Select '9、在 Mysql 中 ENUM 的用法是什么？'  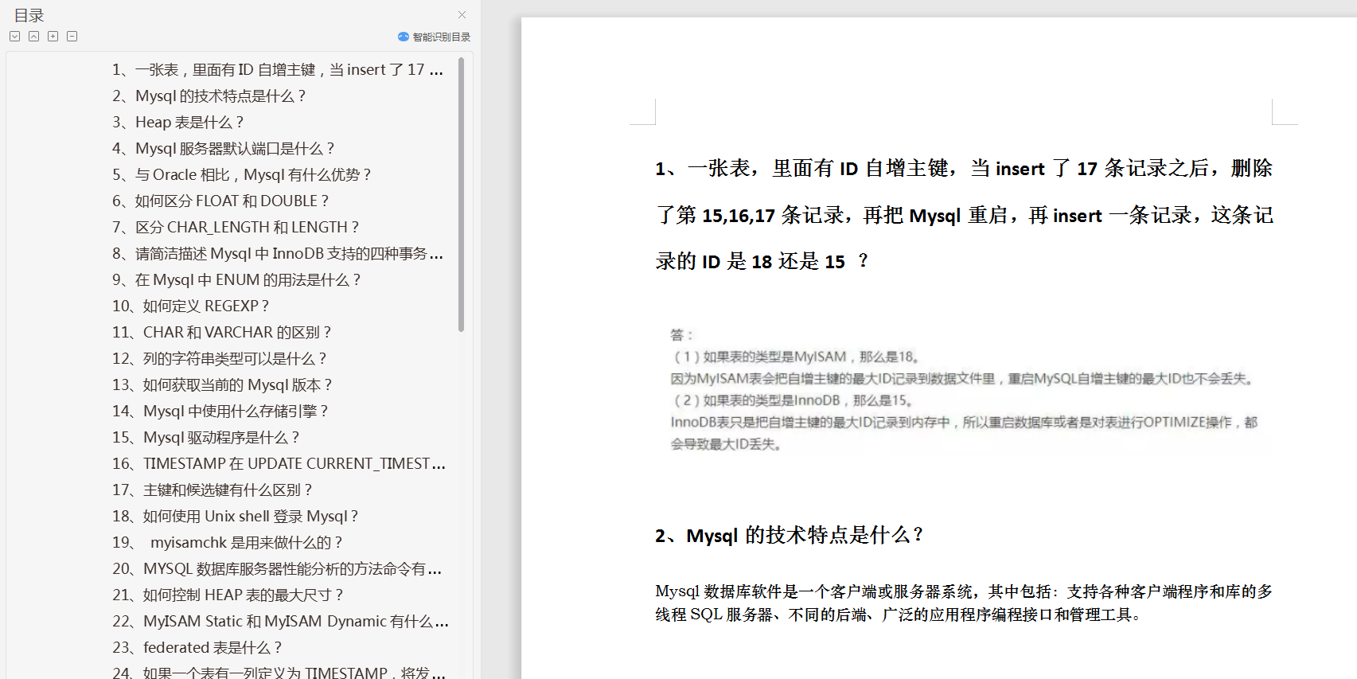tap(236, 280)
